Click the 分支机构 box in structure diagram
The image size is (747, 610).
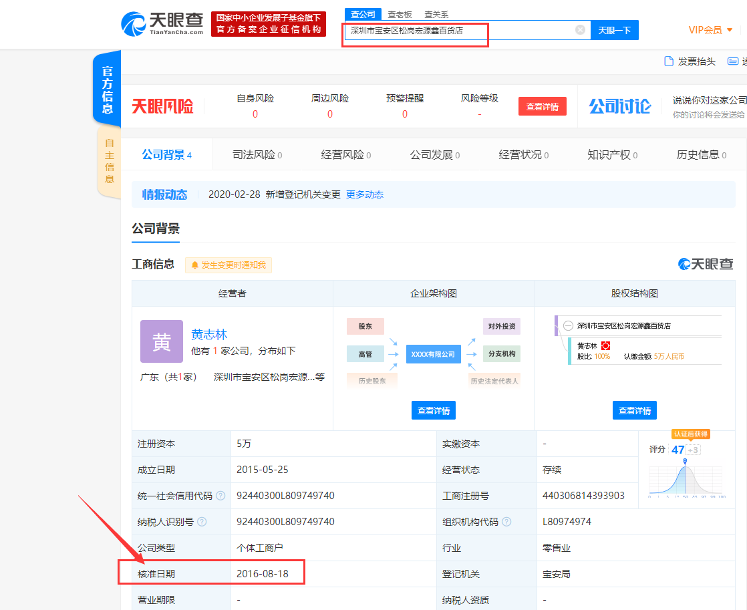pos(502,353)
